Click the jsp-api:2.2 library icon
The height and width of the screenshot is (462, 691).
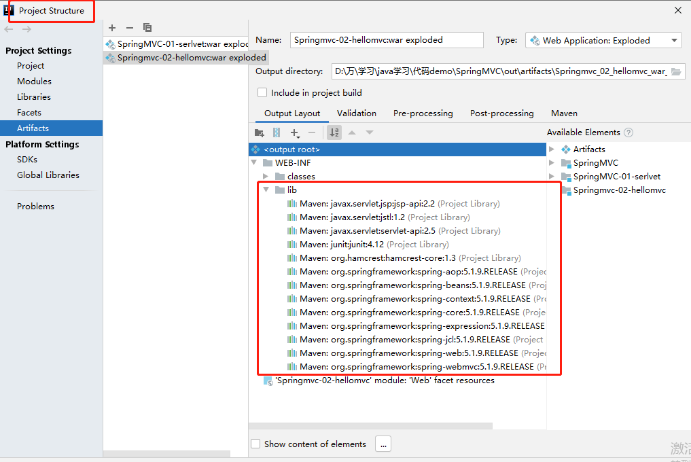(x=291, y=204)
